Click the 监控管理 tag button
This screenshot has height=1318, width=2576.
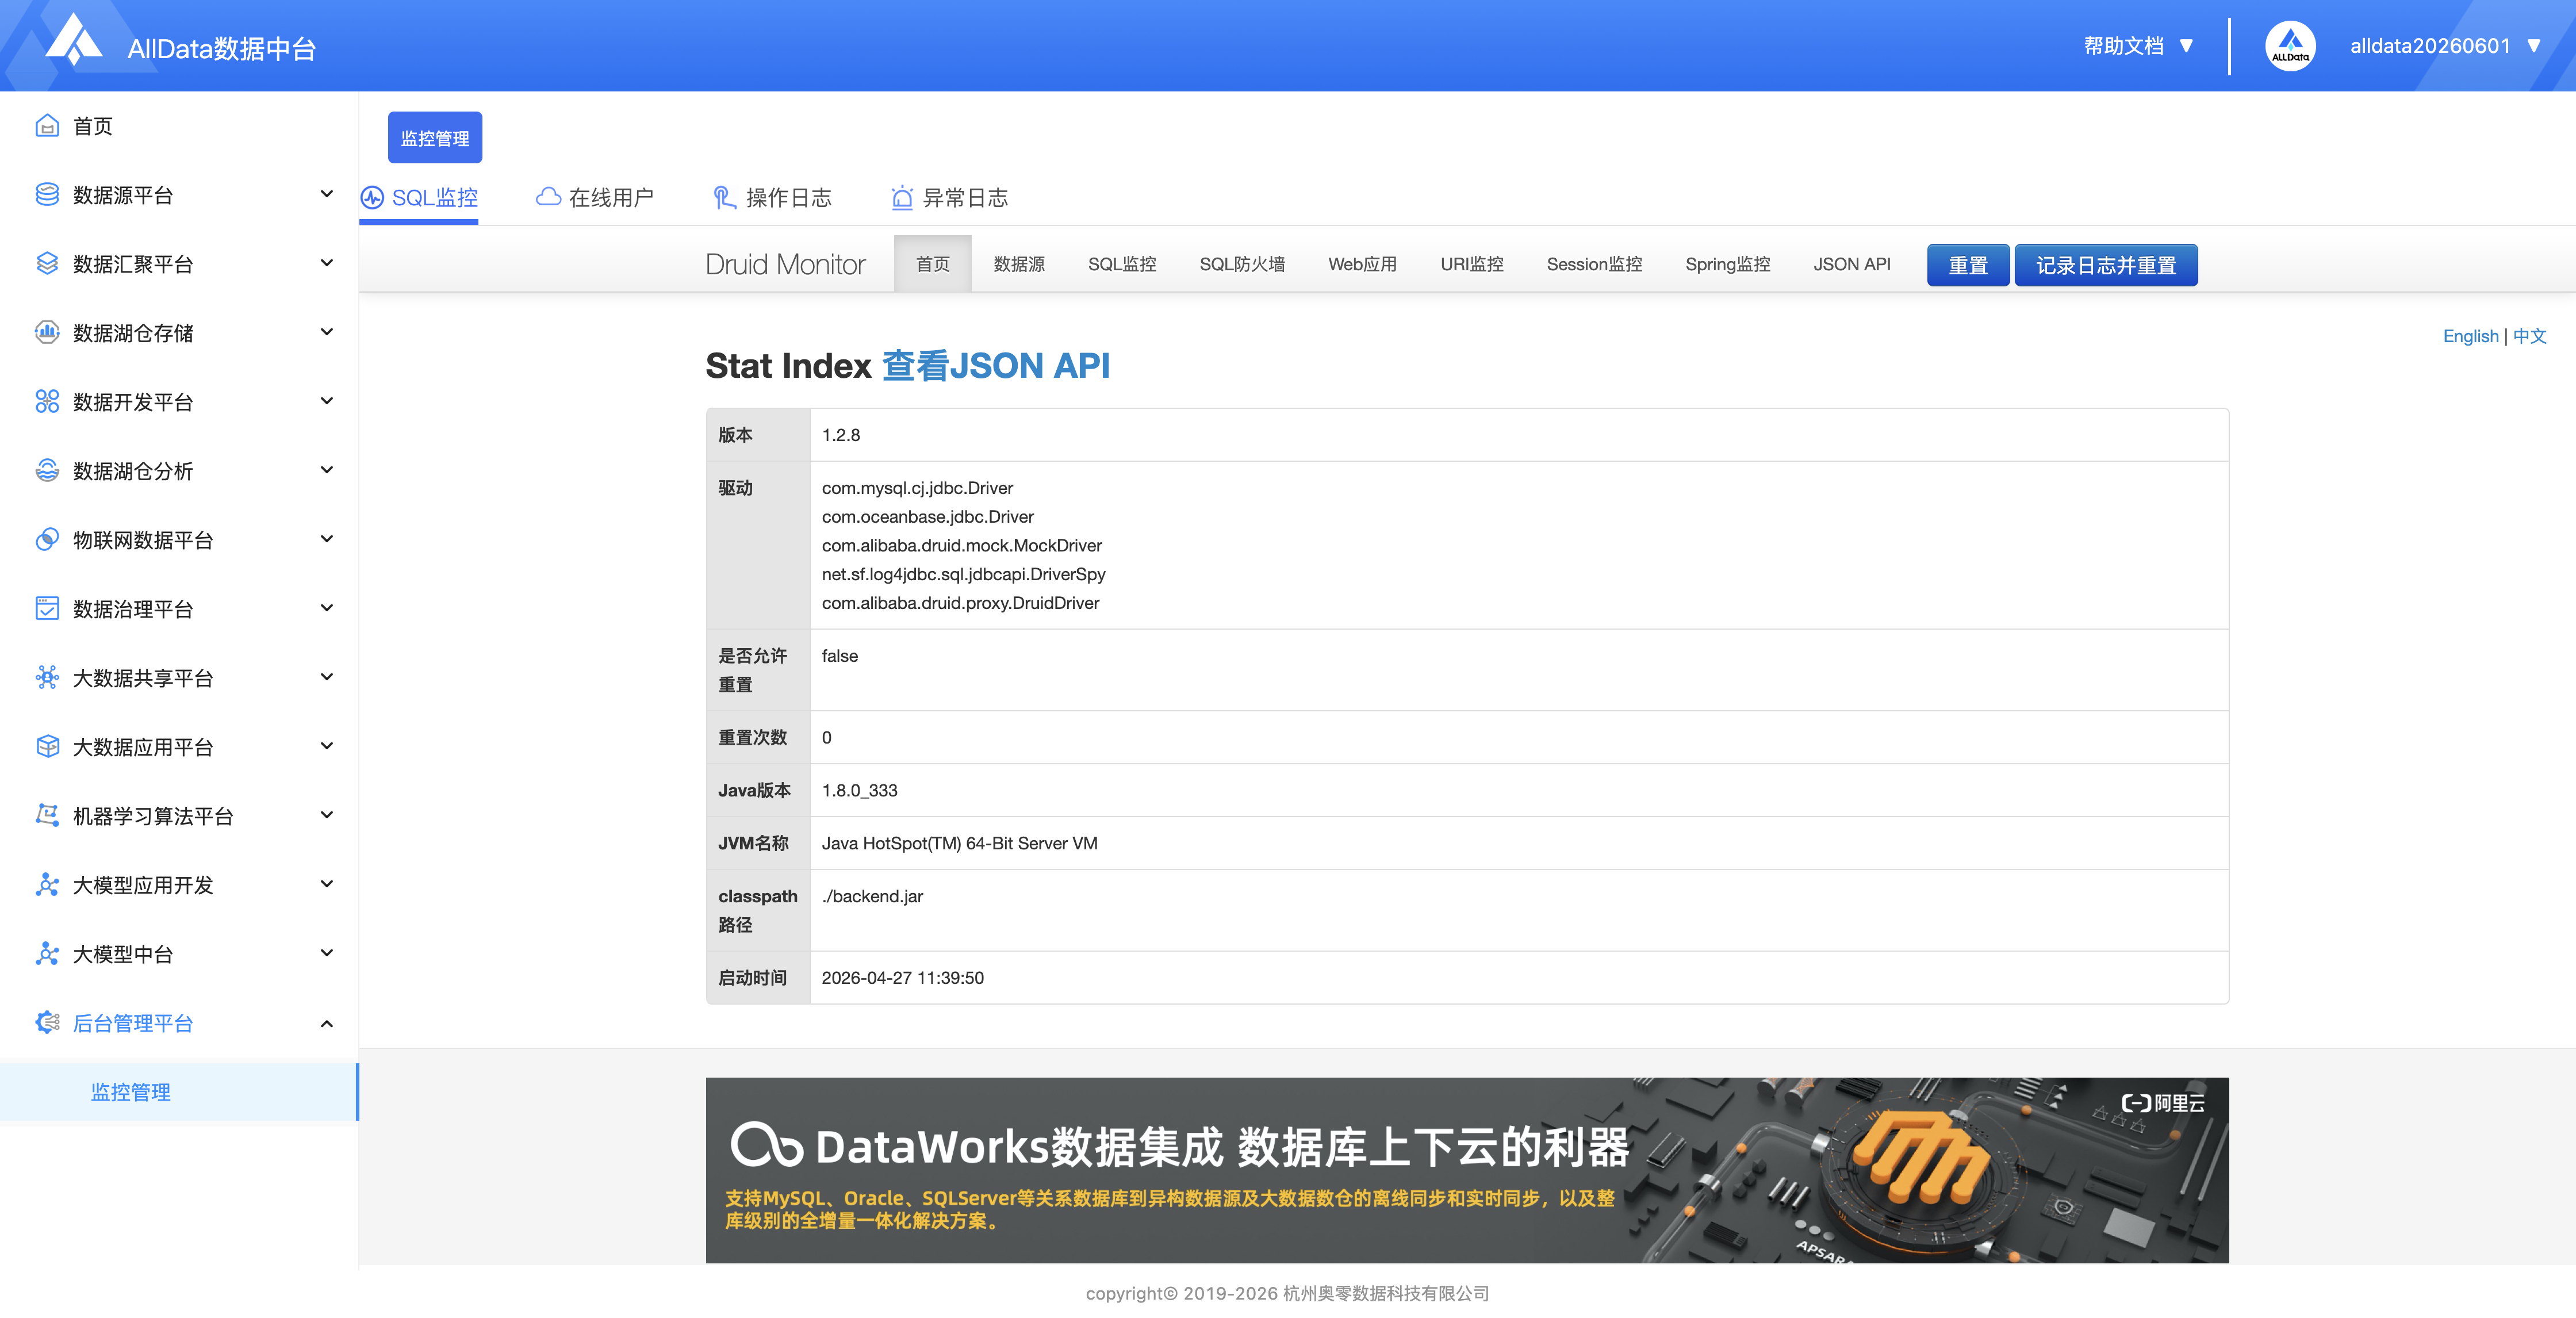435,137
